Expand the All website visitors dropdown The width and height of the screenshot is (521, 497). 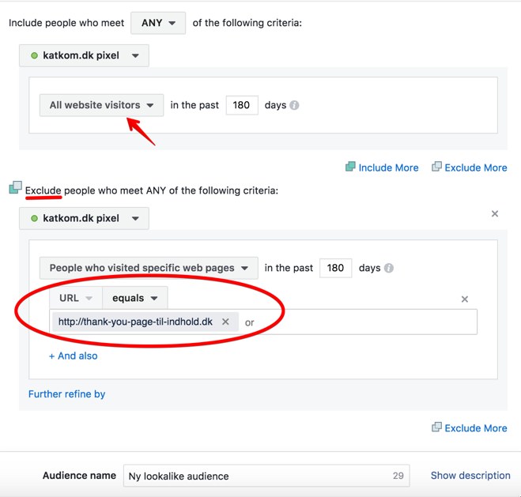click(101, 105)
